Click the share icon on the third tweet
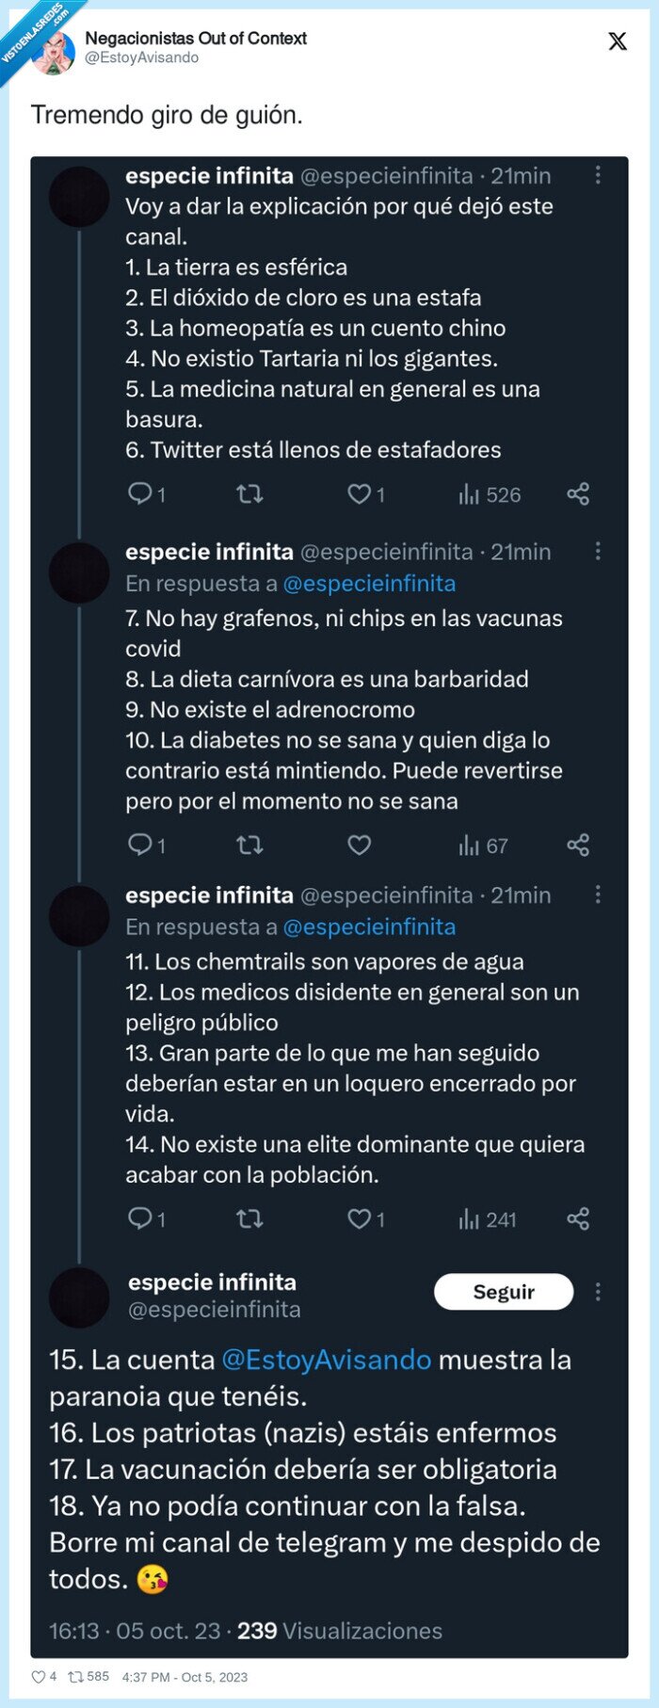659x1708 pixels. click(x=579, y=1218)
